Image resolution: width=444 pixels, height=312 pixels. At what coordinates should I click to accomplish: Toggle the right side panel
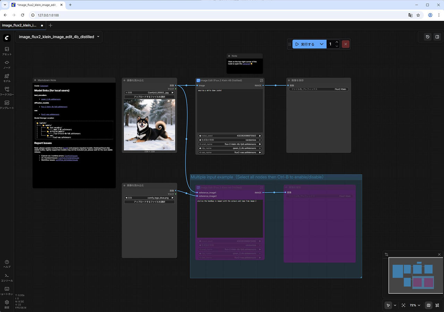(x=437, y=37)
